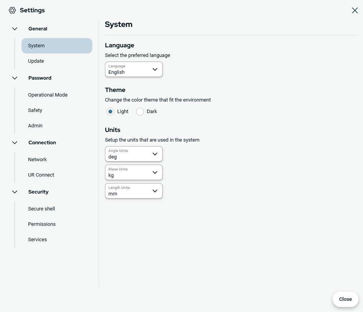Open the UR Connect page
363x312 pixels.
41,175
